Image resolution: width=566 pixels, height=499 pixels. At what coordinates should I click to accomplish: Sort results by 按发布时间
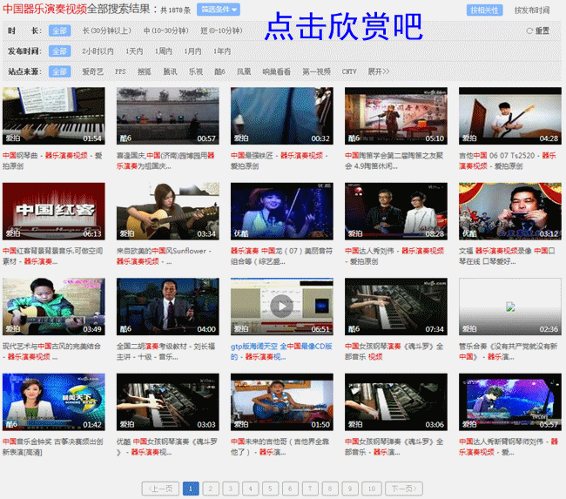(x=531, y=10)
